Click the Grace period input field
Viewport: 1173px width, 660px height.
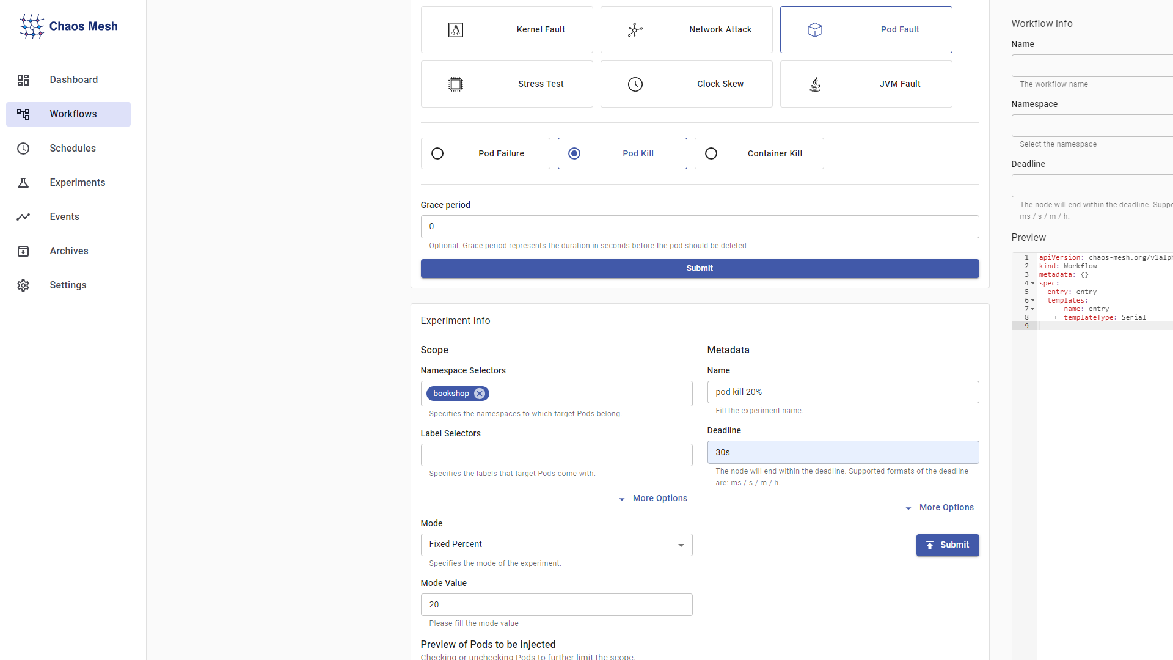coord(699,227)
